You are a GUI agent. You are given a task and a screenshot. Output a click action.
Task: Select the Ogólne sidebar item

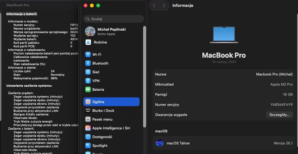pyautogui.click(x=111, y=102)
